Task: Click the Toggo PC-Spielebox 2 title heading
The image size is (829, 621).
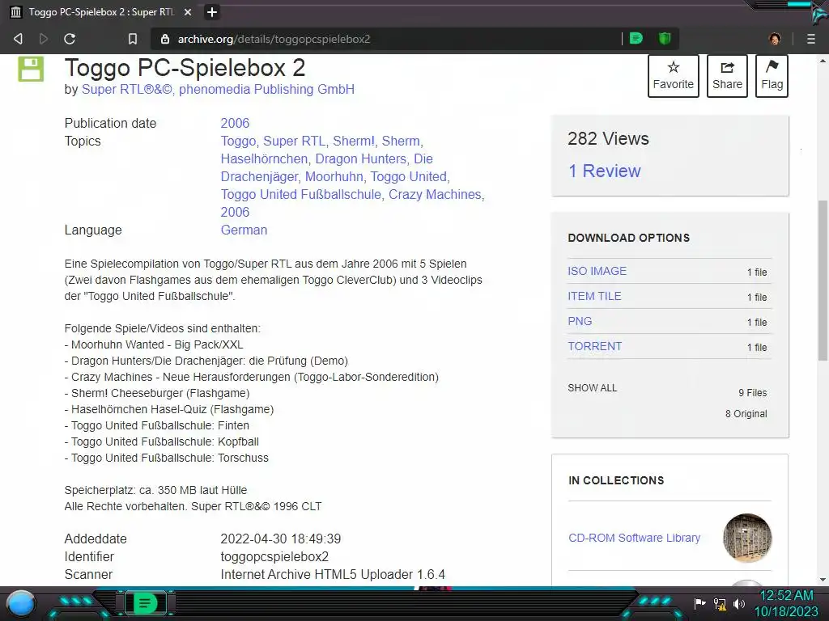Action: click(185, 68)
